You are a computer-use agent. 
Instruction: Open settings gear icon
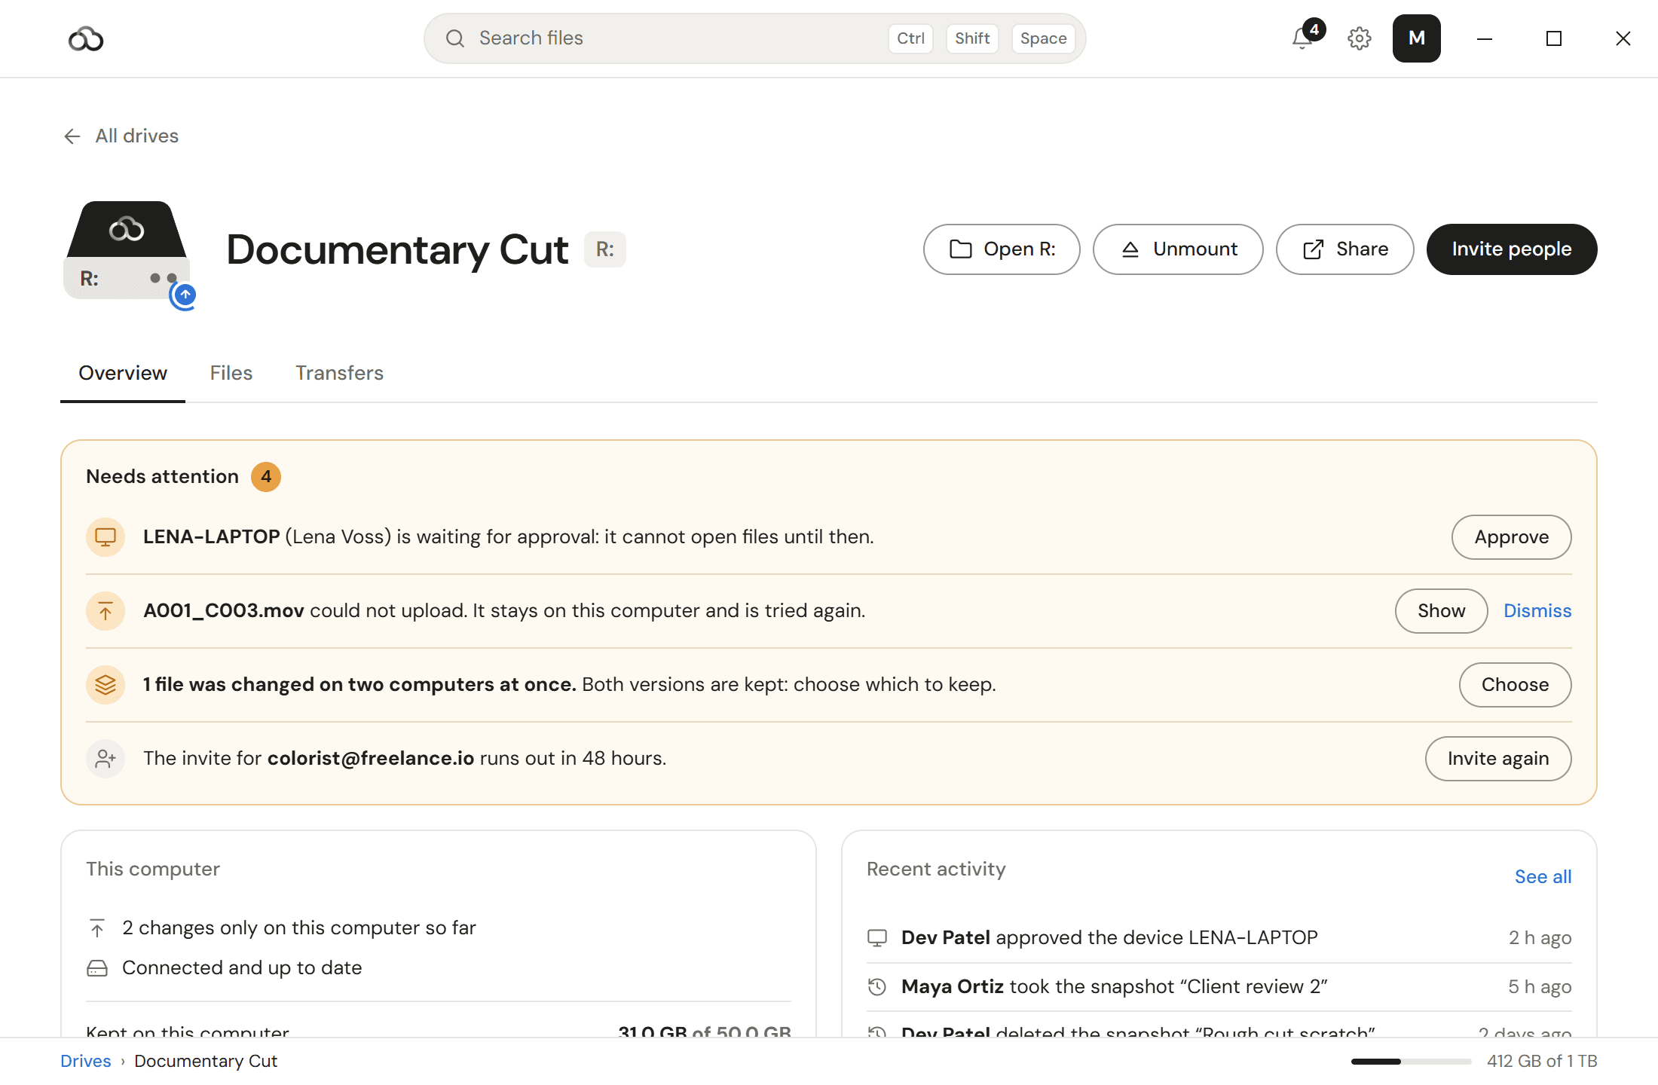pos(1359,38)
